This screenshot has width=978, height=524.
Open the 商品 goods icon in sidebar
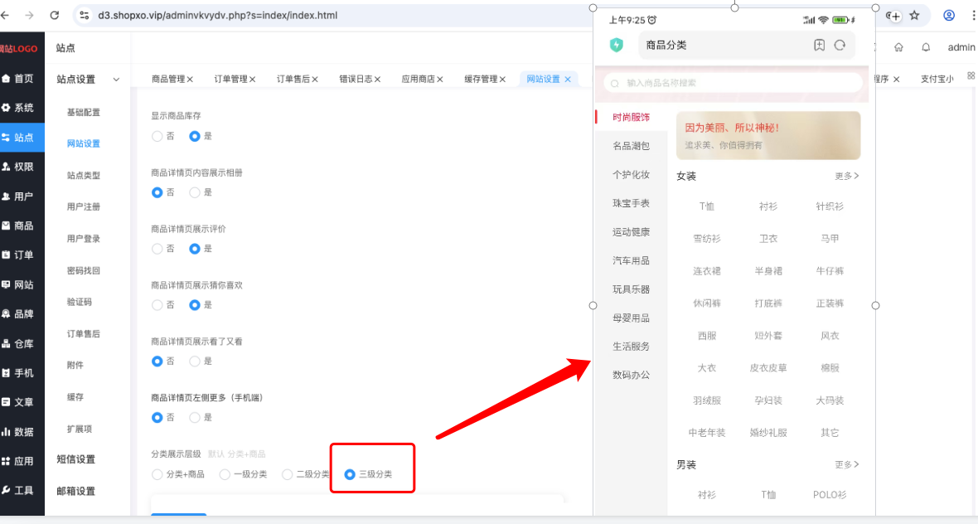tap(6, 226)
